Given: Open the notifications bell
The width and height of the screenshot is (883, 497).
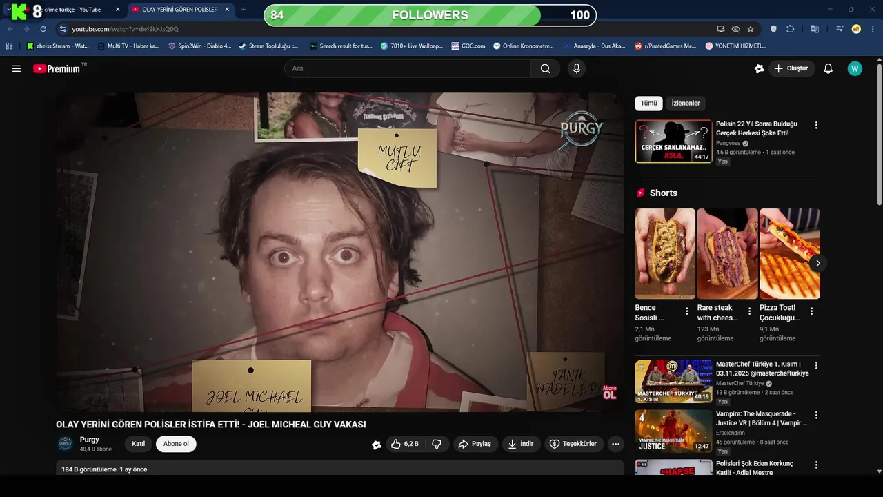Looking at the screenshot, I should pyautogui.click(x=829, y=68).
